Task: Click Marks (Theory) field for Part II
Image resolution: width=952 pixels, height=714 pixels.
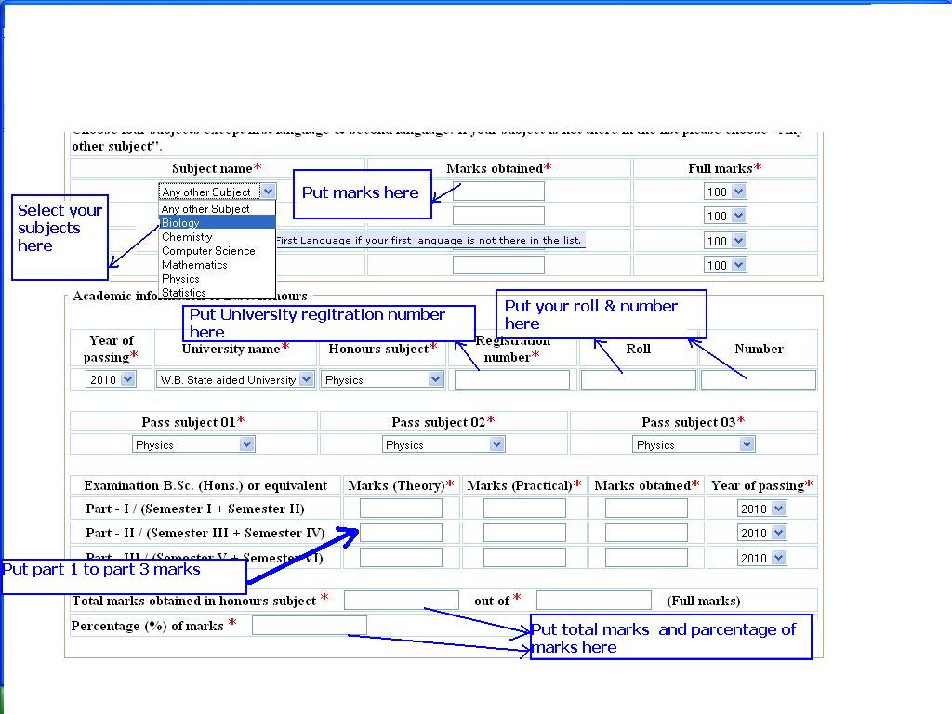Action: [401, 533]
